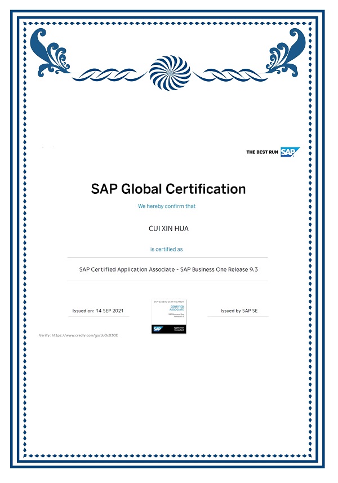Image resolution: width=338 pixels, height=483 pixels.
Task: Click the SAP certified associate badge
Action: pos(168,316)
